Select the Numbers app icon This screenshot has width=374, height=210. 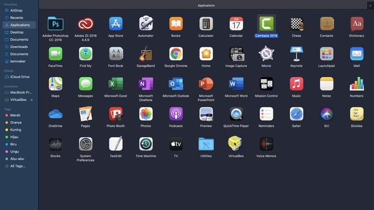coord(356,84)
